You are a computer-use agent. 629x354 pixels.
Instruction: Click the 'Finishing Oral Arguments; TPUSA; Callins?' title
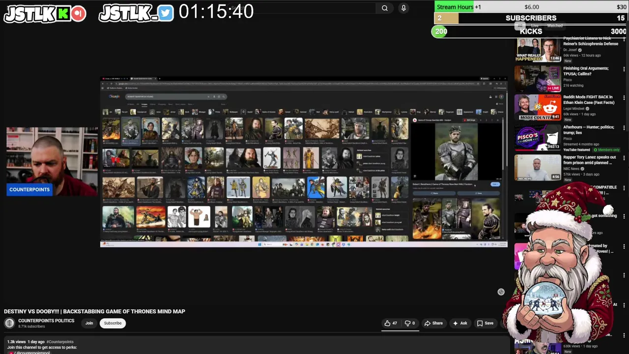tap(586, 71)
